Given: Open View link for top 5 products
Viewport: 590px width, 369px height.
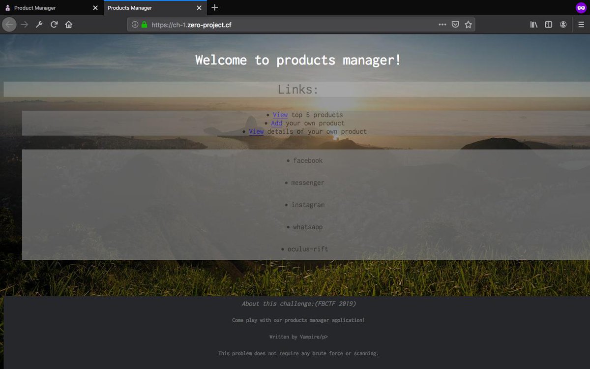Looking at the screenshot, I should pos(280,115).
